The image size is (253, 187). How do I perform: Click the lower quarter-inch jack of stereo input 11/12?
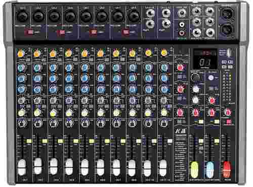point(166,24)
